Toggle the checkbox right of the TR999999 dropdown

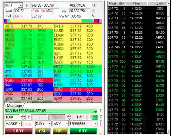[x=101, y=124]
